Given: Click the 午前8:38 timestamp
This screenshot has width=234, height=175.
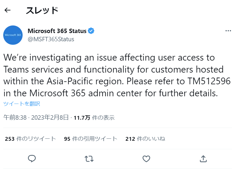Looking at the screenshot, I should click(15, 118).
